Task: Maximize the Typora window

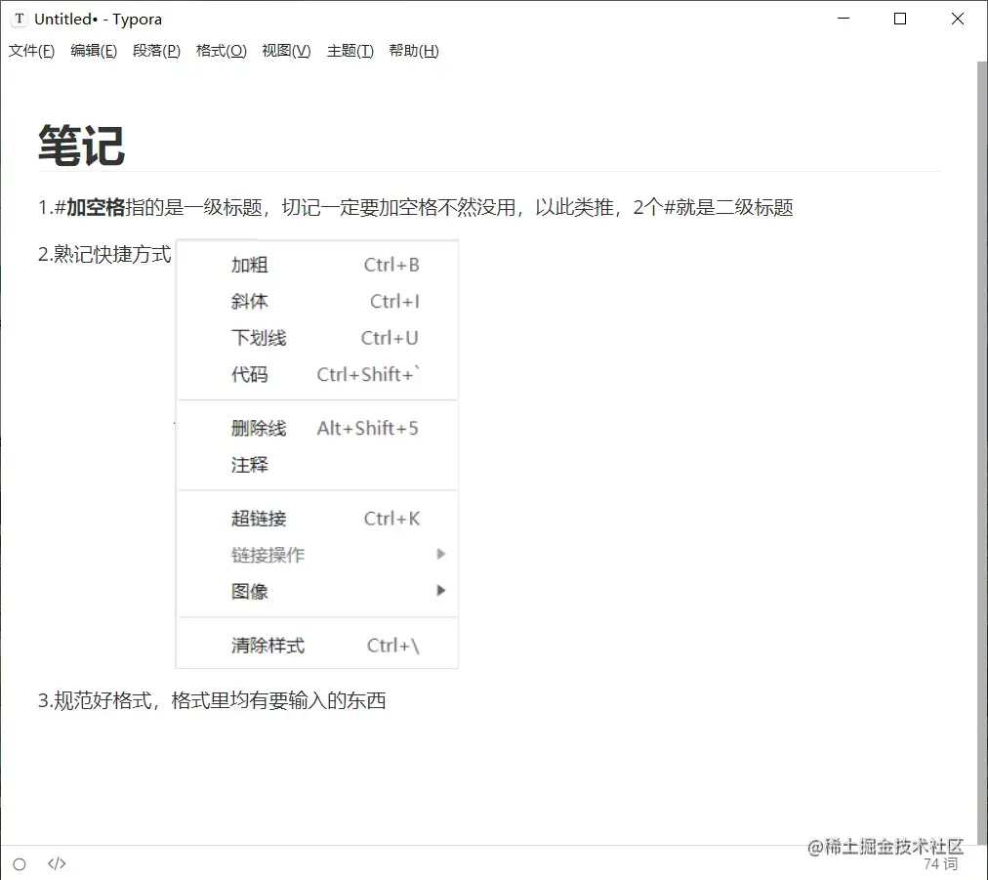Action: coord(900,19)
